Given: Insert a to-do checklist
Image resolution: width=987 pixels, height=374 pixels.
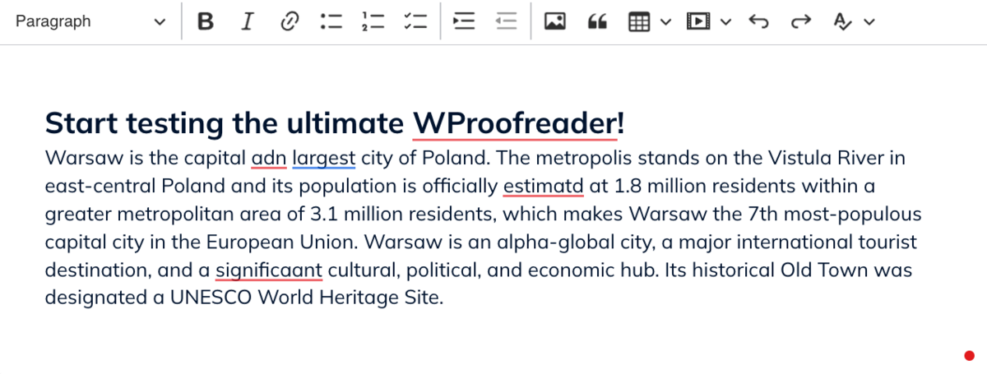Looking at the screenshot, I should pos(415,22).
